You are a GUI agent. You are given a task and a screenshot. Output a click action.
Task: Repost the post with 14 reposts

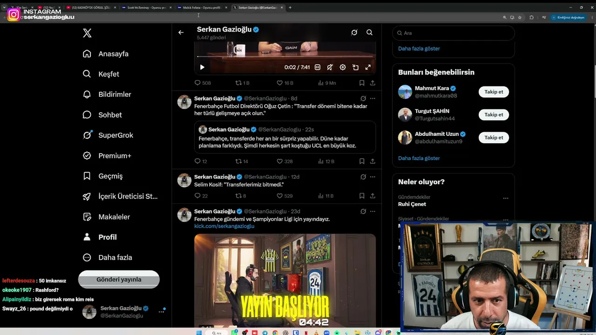click(242, 161)
